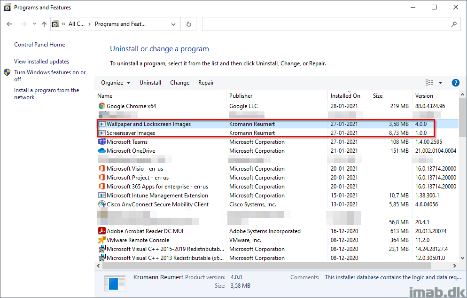Select the Google Chrome icon
This screenshot has height=298, width=467.
102,106
